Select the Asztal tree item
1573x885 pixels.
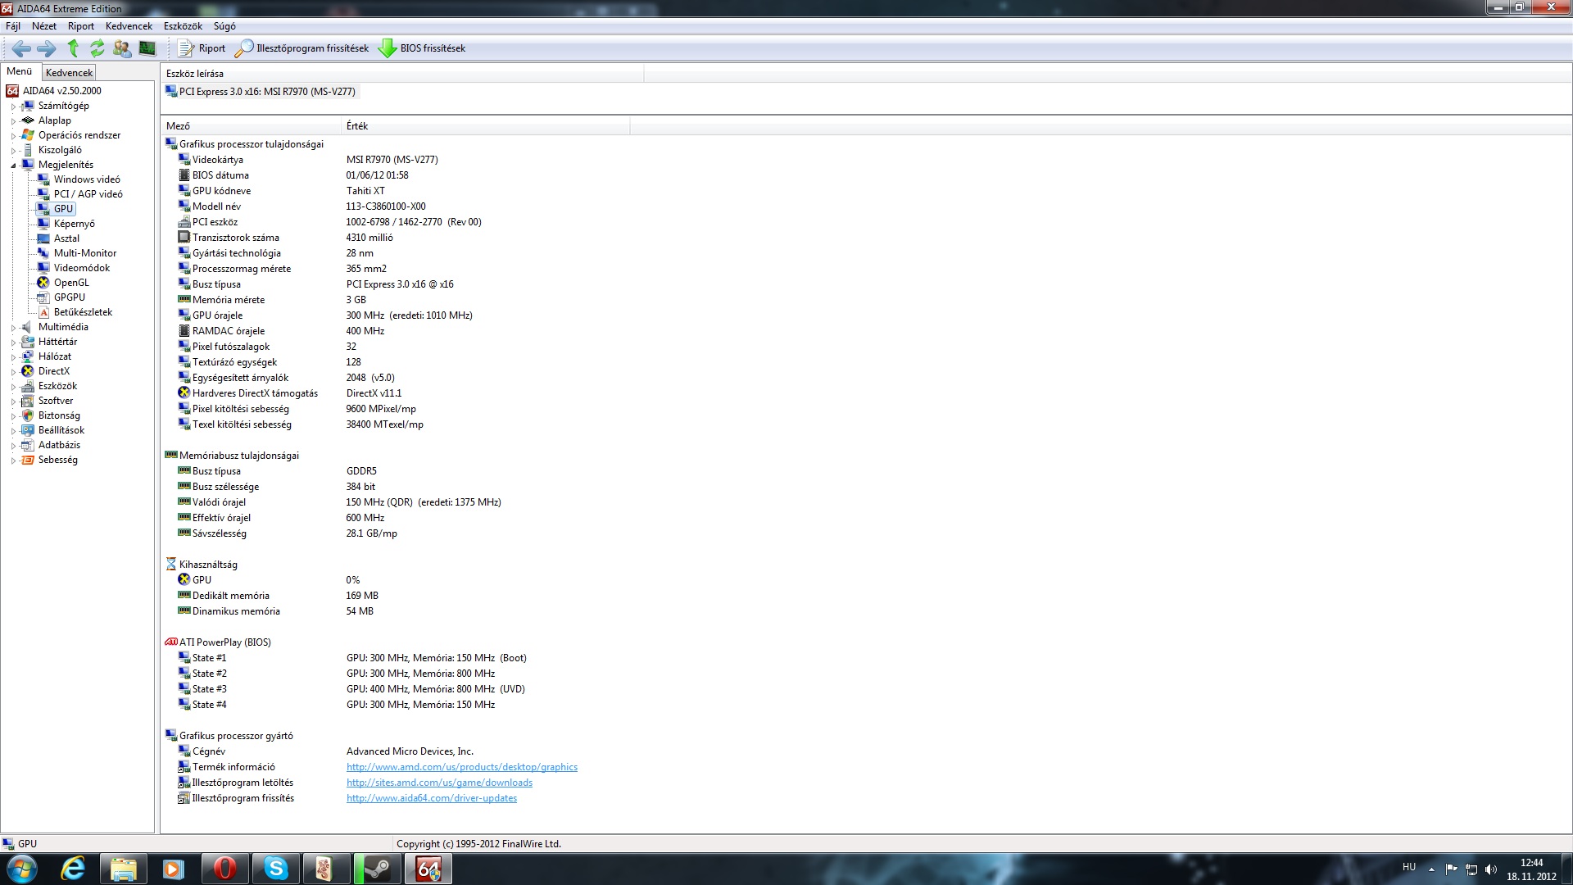tap(67, 238)
